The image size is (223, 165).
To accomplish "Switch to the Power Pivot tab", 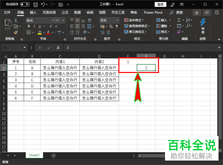I will 153,12.
